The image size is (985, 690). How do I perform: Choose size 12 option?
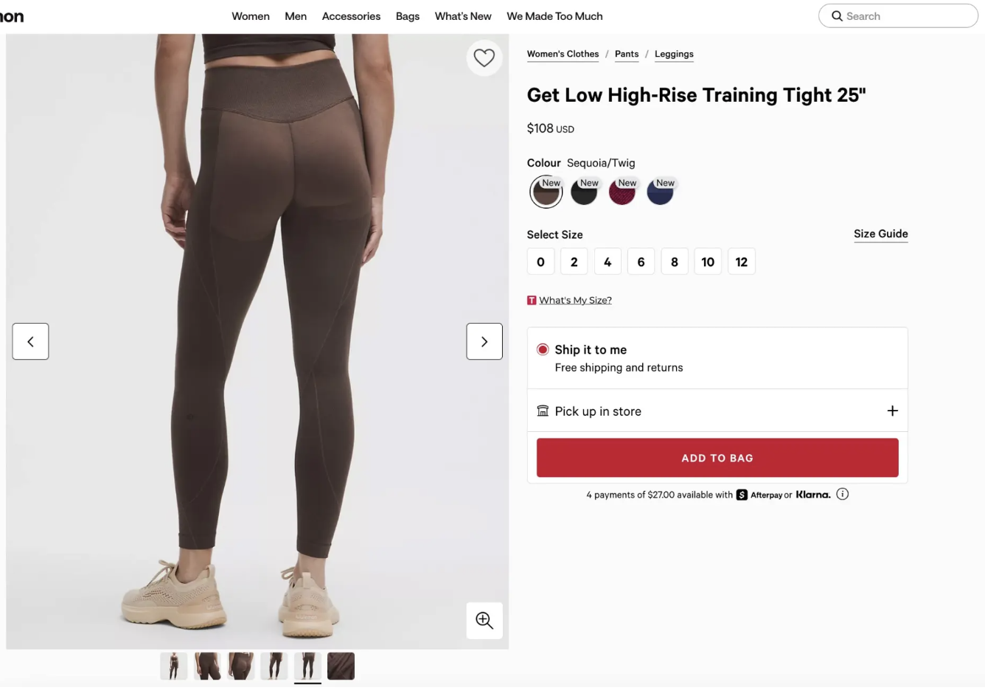[x=742, y=262]
